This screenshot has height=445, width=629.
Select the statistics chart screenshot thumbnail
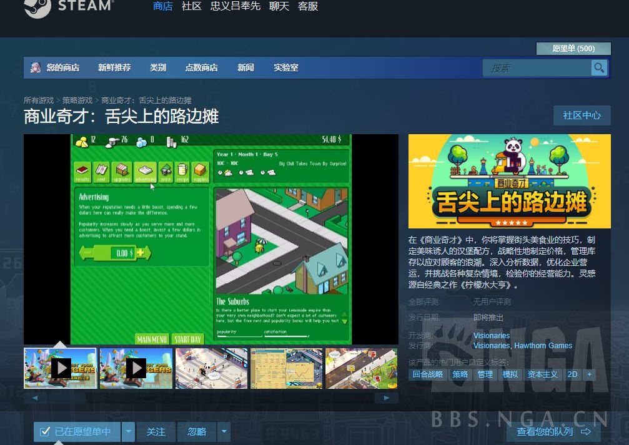(x=287, y=368)
